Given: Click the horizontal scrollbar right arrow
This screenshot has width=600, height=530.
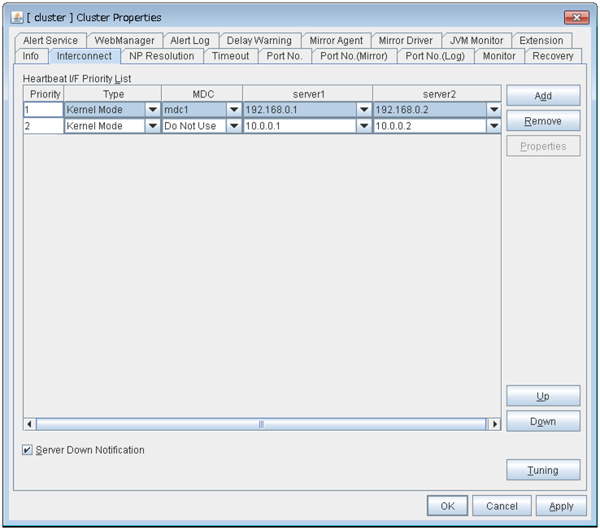Looking at the screenshot, I should (x=493, y=424).
